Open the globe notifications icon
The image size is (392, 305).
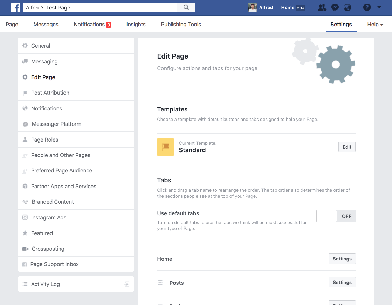[348, 7]
